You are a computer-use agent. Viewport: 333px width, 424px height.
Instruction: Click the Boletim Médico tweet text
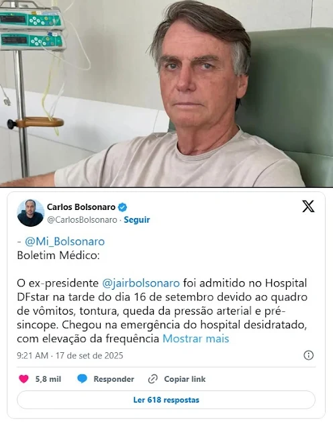click(58, 255)
